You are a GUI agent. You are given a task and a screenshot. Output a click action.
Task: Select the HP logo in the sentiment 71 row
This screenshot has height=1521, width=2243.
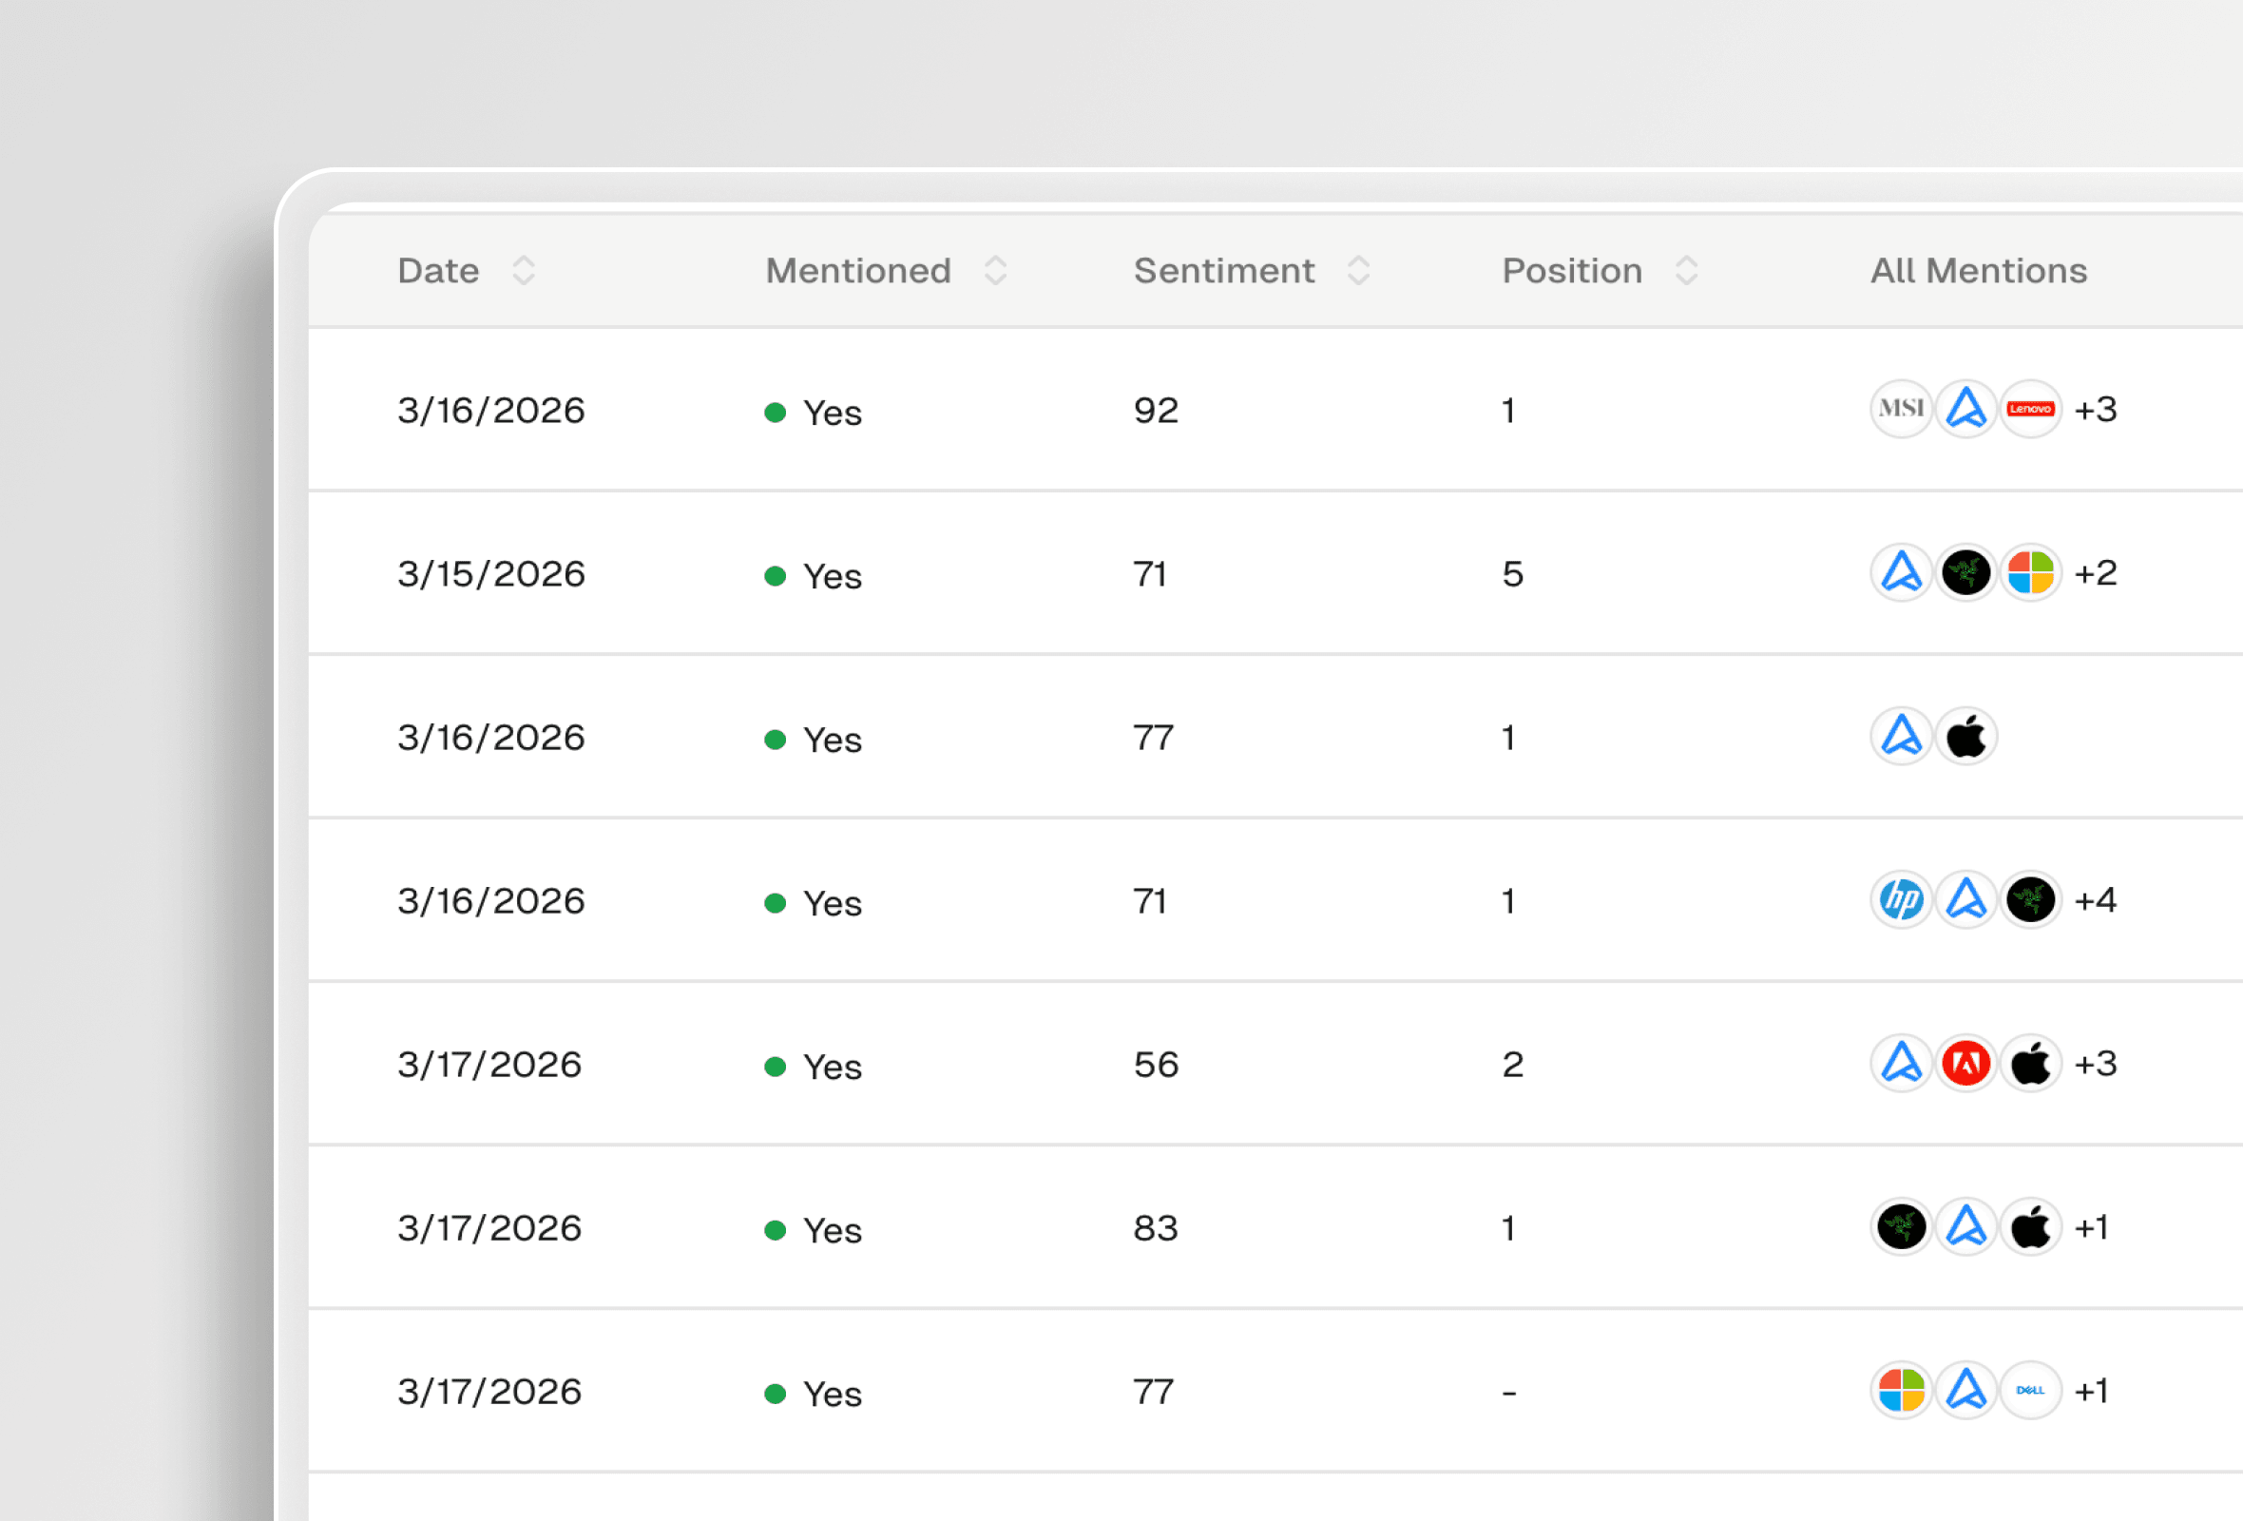pyautogui.click(x=1901, y=900)
